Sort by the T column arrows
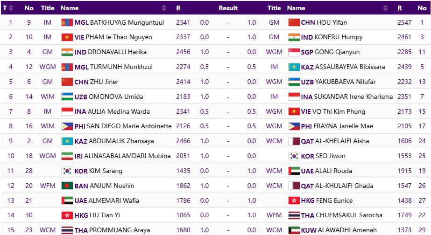Screen dimensions: 431x235 11,8
